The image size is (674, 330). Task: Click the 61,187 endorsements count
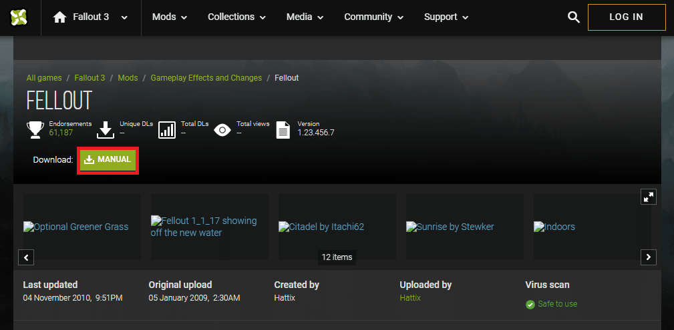click(x=61, y=133)
